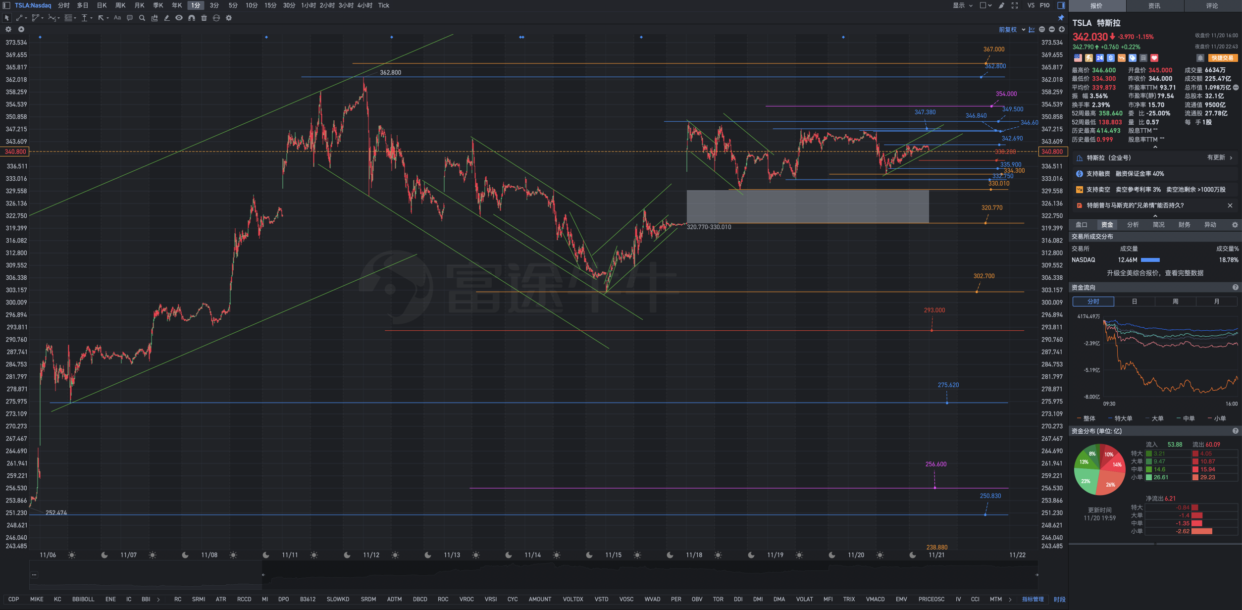
Task: Open the chart layout square dropdown
Action: coord(985,5)
